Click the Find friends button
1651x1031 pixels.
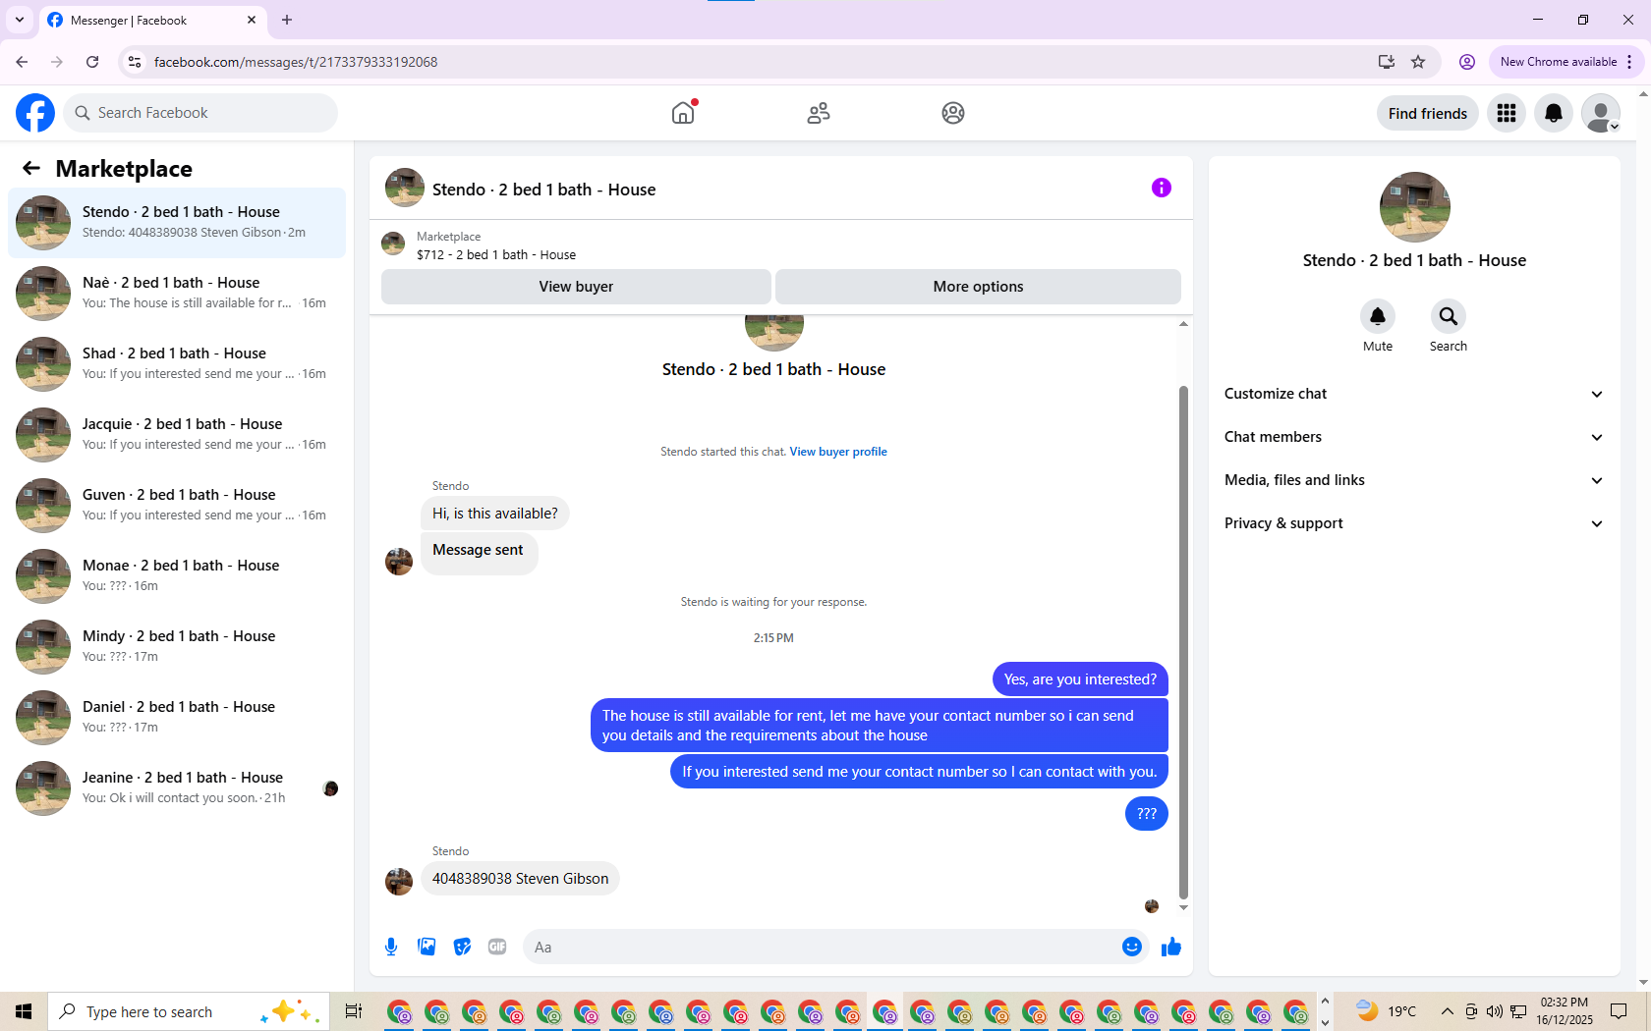(x=1427, y=113)
